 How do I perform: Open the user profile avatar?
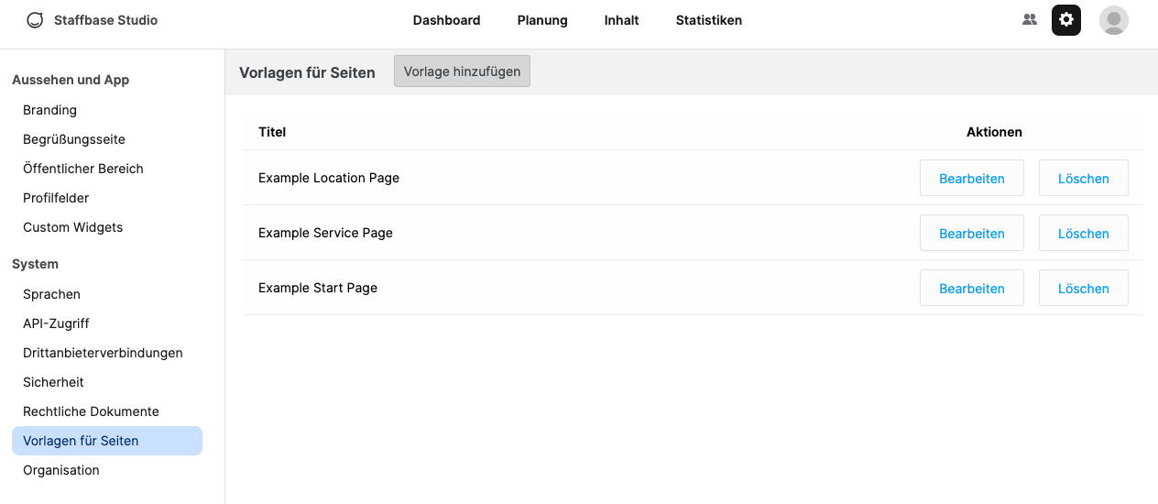click(x=1113, y=20)
